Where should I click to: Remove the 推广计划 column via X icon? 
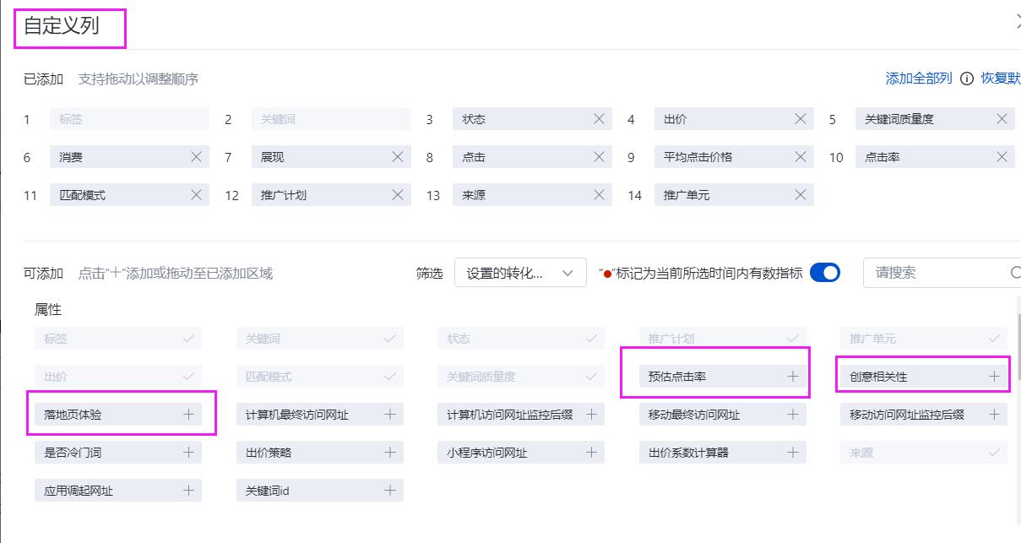[x=398, y=195]
